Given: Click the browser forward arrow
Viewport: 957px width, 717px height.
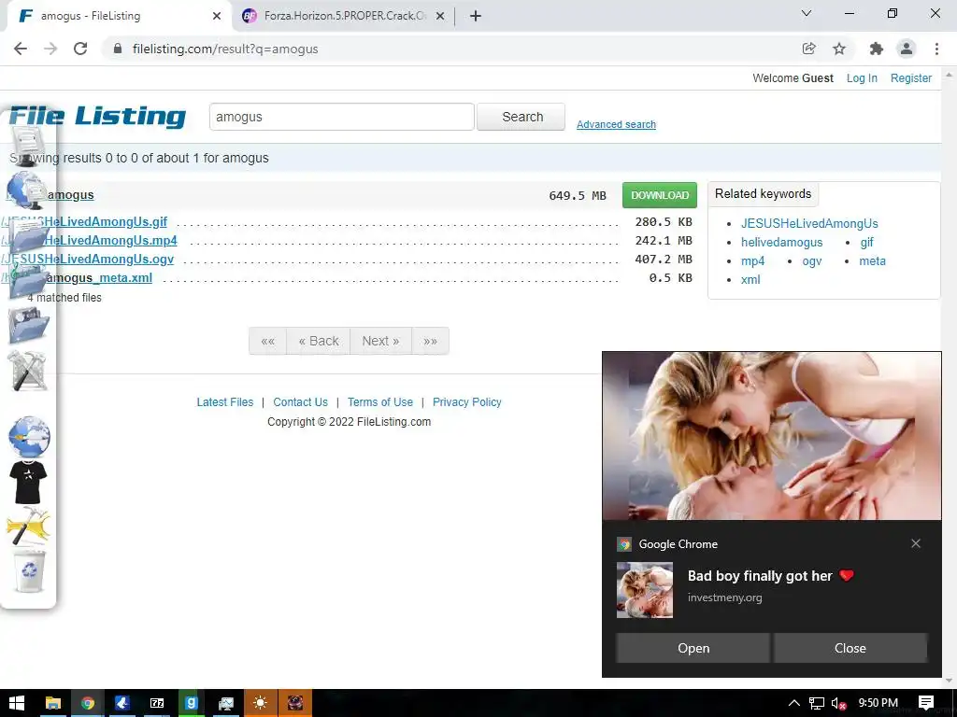Looking at the screenshot, I should (x=50, y=49).
